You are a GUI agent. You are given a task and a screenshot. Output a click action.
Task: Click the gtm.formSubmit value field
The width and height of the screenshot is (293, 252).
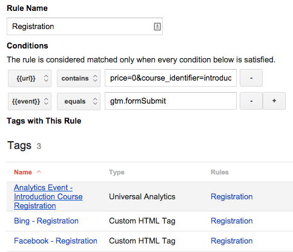tap(171, 101)
